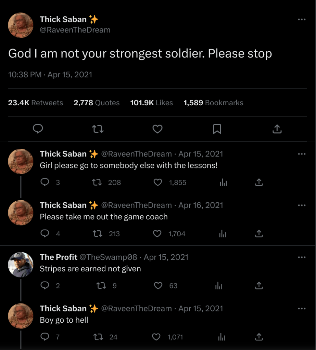
Task: Retweet the 'Please take me out the game' reply
Action: (98, 234)
